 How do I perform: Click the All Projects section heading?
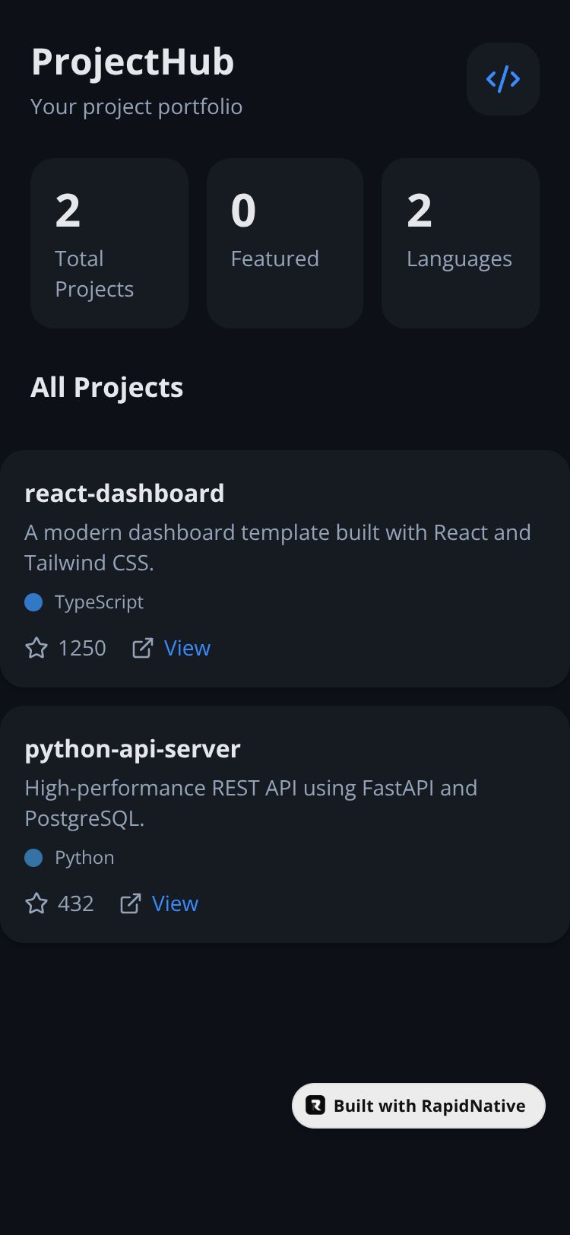107,387
